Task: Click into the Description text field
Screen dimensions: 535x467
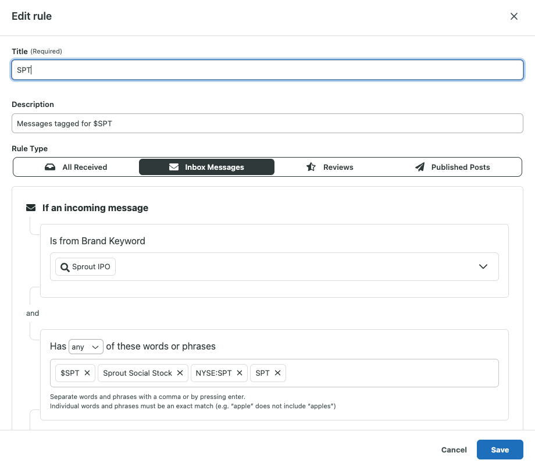Action: [x=267, y=123]
